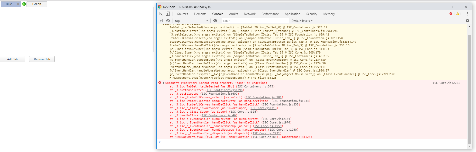Close the Blue tab with its X
The width and height of the screenshot is (476, 152).
[18, 4]
